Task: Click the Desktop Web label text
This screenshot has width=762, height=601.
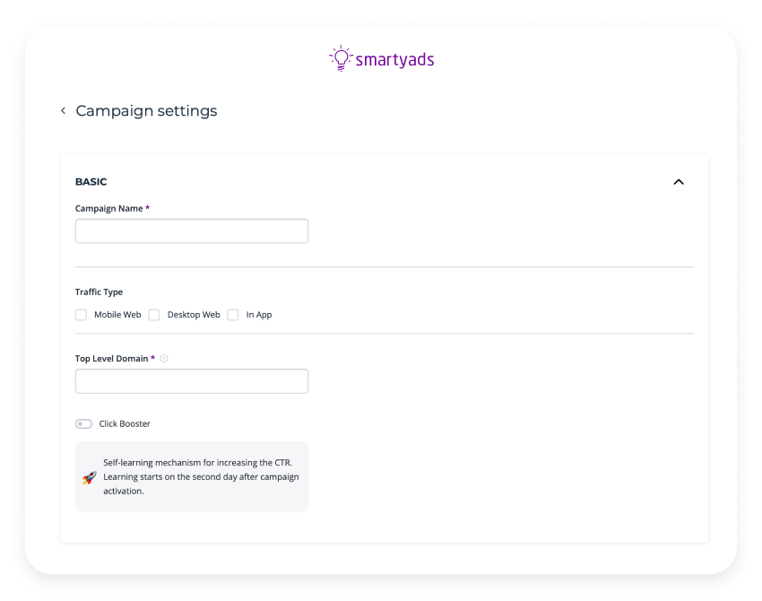Action: click(x=194, y=315)
